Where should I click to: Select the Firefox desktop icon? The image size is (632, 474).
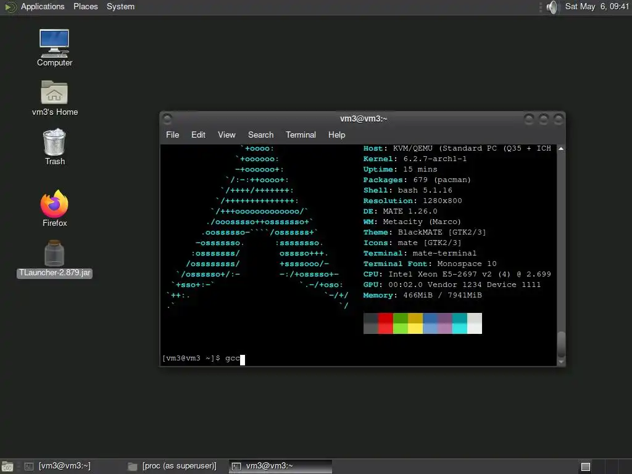54,209
